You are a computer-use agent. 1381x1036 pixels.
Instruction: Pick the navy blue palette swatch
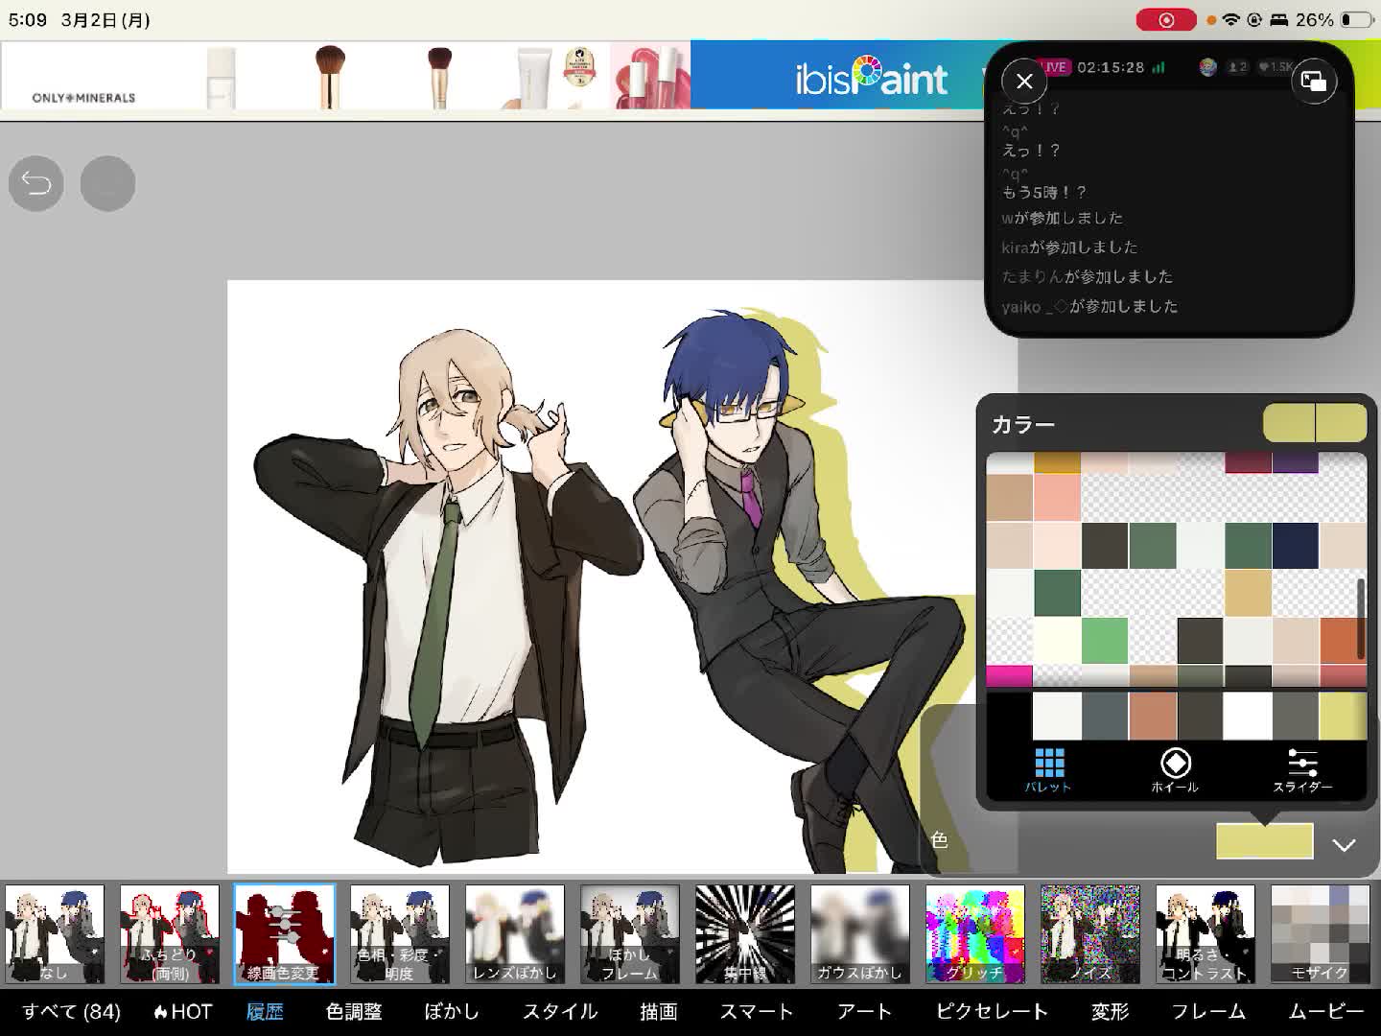1296,545
